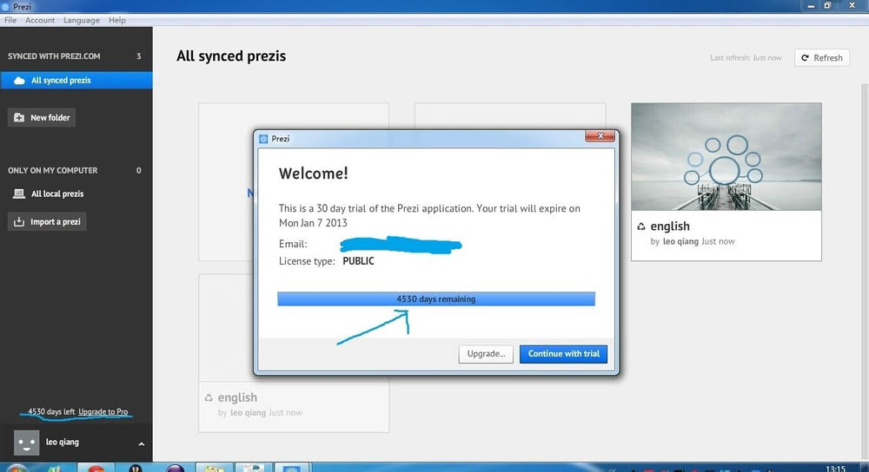The width and height of the screenshot is (869, 472).
Task: Open the Account menu
Action: [x=40, y=20]
